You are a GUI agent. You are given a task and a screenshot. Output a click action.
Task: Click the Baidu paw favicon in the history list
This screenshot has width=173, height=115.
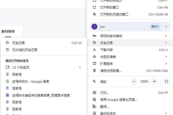(x=7, y=95)
